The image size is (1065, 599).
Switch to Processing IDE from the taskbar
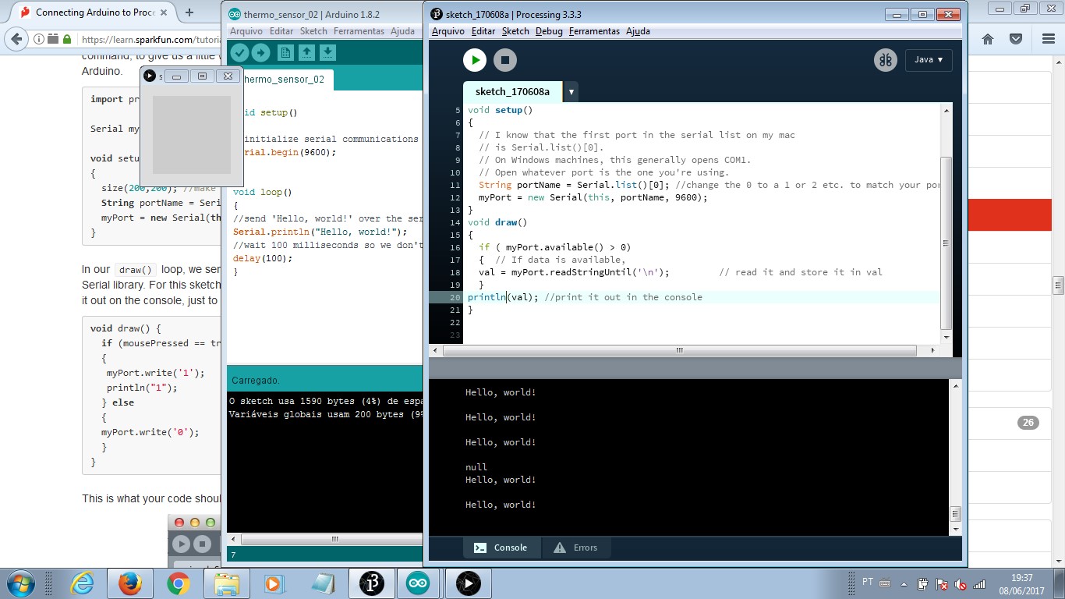pos(371,583)
